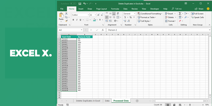Apply the Font Color letter A
The height and width of the screenshot is (106, 212).
pyautogui.click(x=100, y=20)
